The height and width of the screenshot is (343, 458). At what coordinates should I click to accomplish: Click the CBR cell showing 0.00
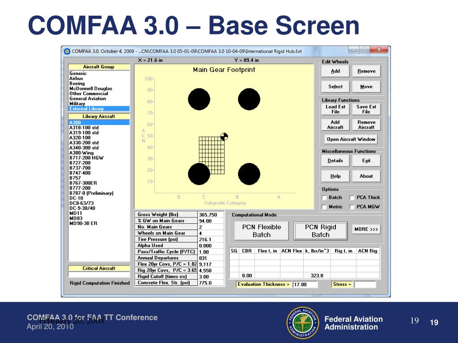247,276
